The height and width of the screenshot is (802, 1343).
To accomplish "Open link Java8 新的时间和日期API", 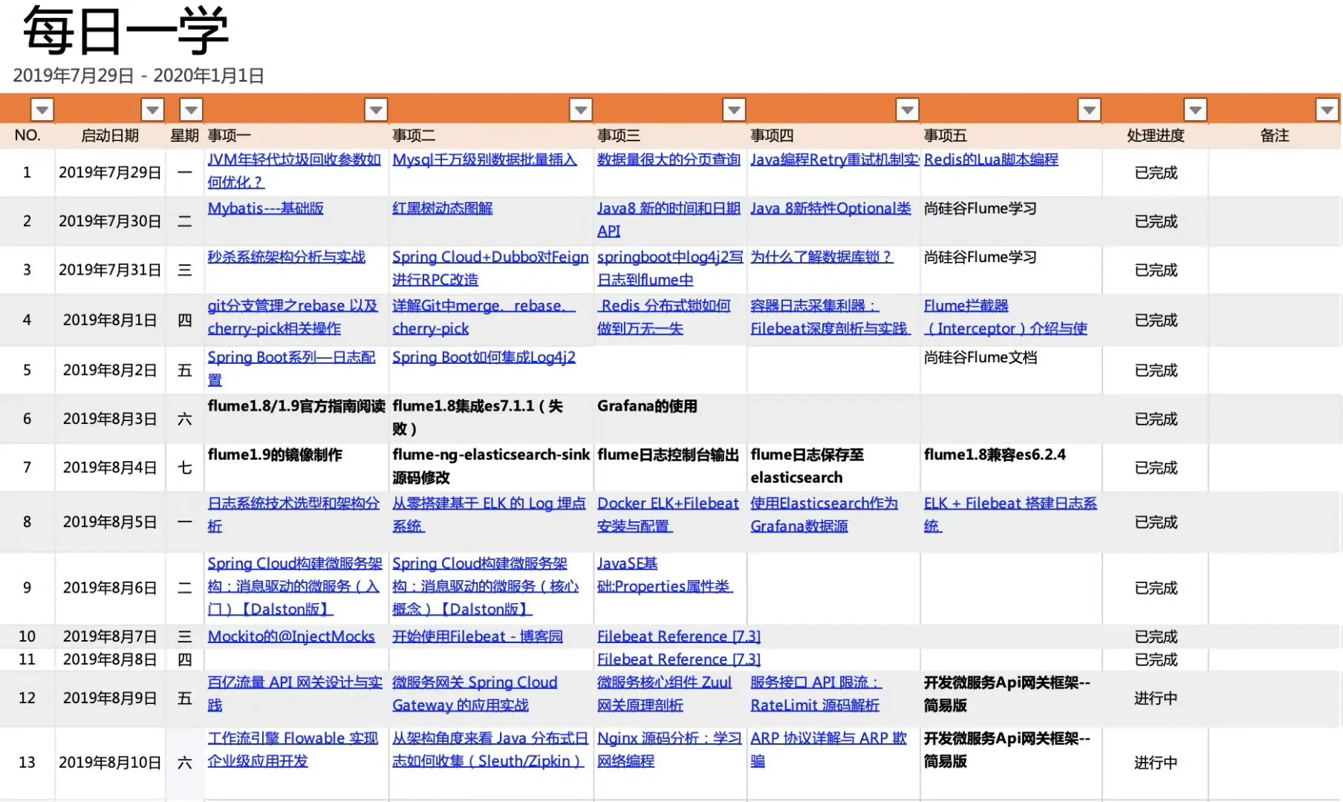I will pyautogui.click(x=669, y=220).
